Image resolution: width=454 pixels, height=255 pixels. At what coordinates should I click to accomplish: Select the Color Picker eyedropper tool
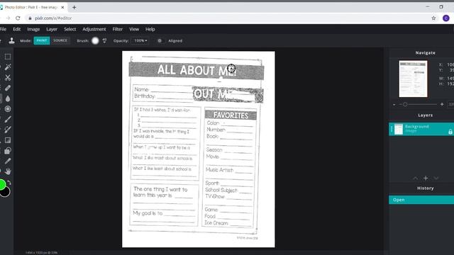(8, 161)
